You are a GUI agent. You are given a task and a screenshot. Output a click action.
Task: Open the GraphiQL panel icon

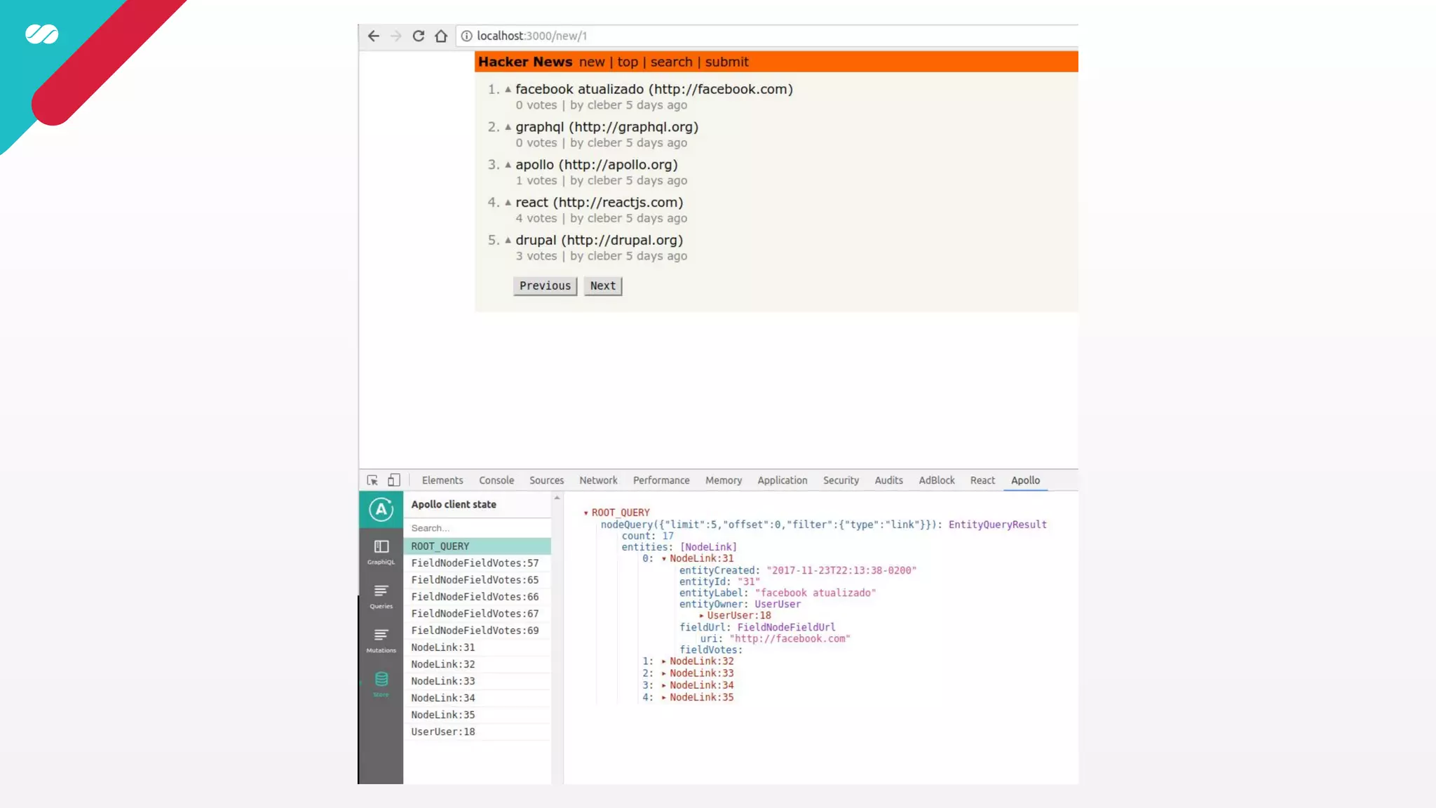[x=381, y=552]
